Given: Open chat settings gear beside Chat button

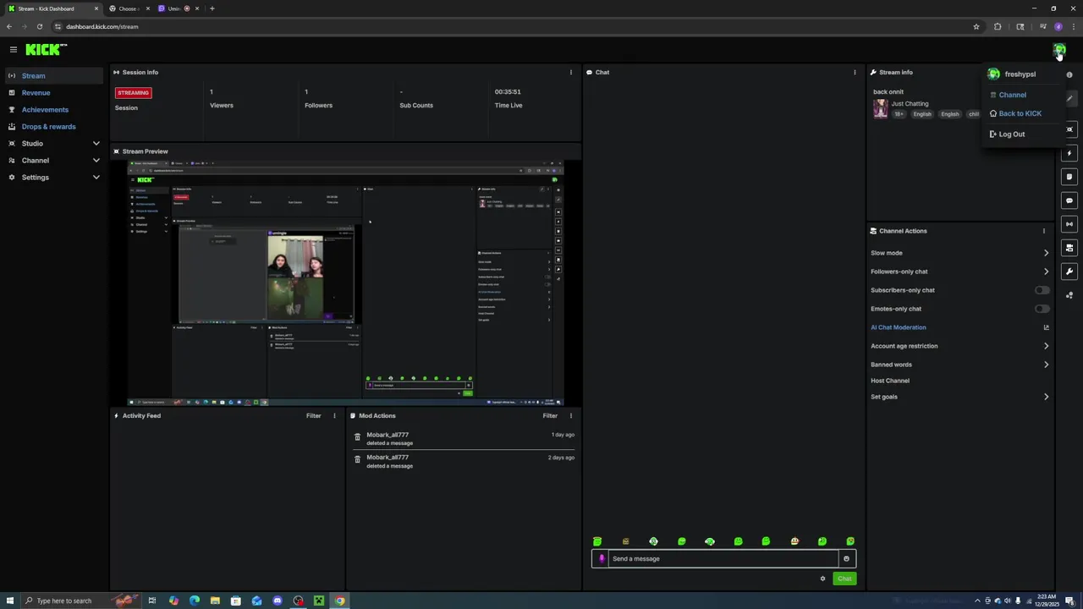Looking at the screenshot, I should tap(822, 579).
